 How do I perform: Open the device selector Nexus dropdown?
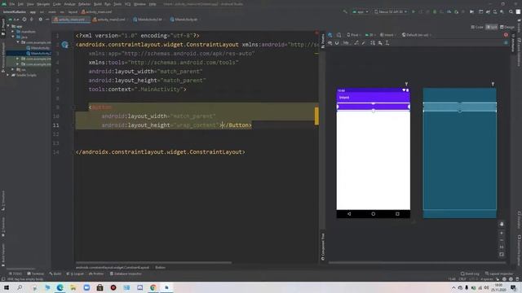coord(391,11)
